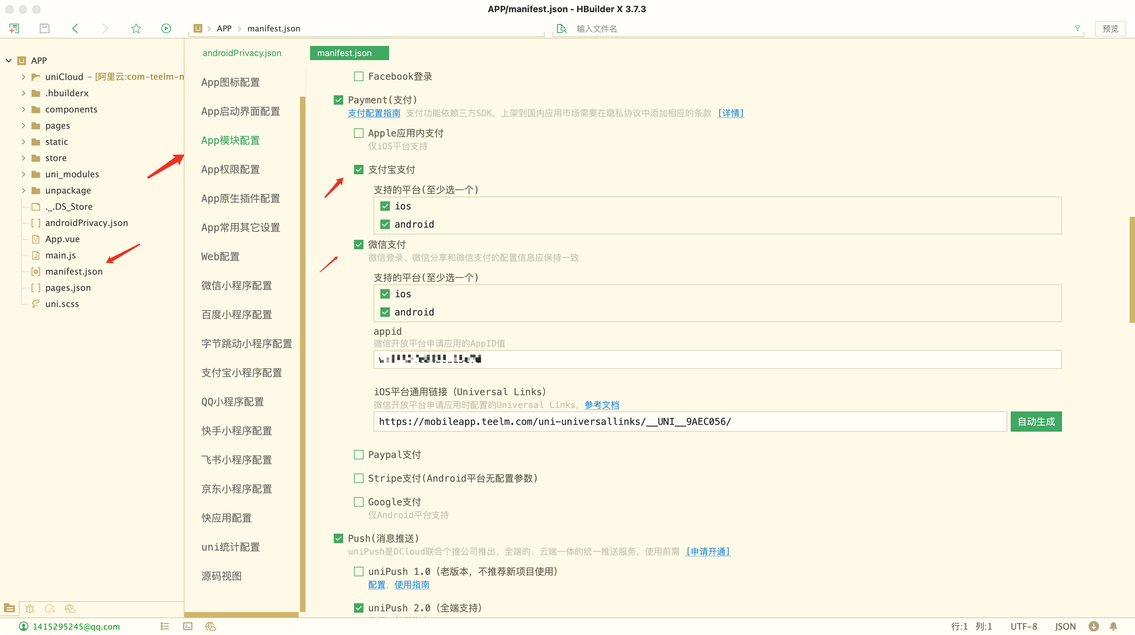Click the uniCloud folder icon
This screenshot has height=635, width=1135.
pyautogui.click(x=36, y=77)
